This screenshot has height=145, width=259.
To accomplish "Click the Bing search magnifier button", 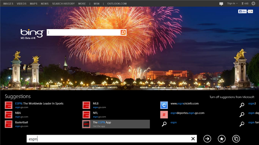I will point(123,32).
